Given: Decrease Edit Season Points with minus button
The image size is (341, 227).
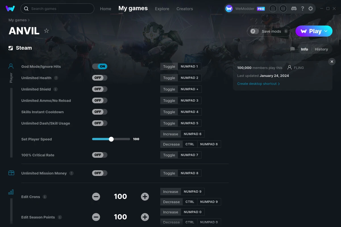Looking at the screenshot, I should coord(96,217).
